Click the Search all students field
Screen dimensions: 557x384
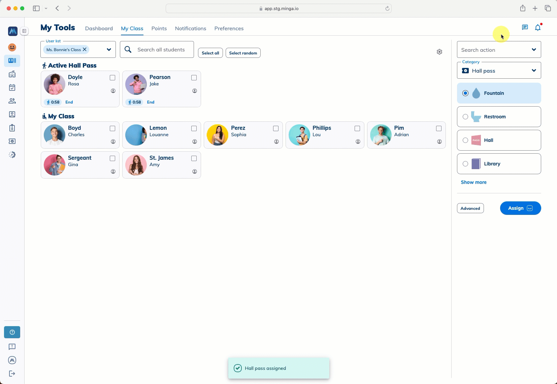[x=161, y=50]
